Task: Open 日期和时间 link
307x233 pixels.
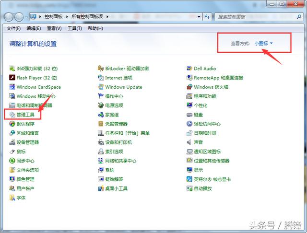Action: pyautogui.click(x=205, y=133)
